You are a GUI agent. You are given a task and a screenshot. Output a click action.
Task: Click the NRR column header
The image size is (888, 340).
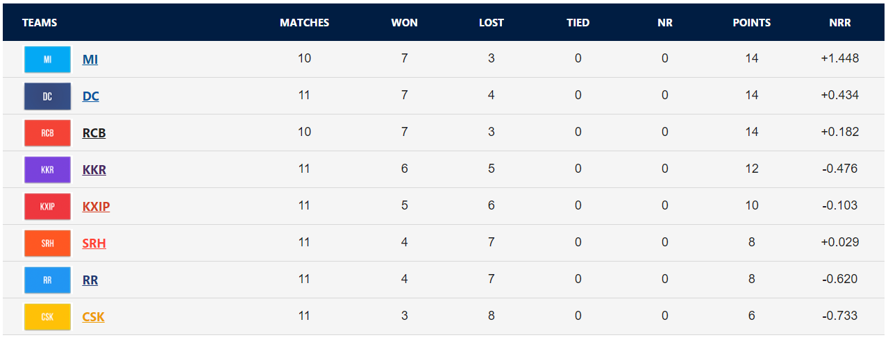840,23
